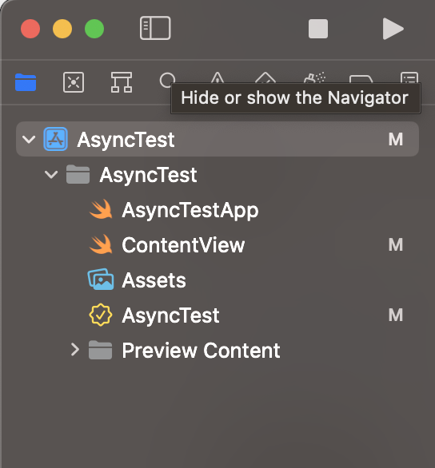Run the project with play button
The width and height of the screenshot is (435, 468).
click(x=393, y=29)
